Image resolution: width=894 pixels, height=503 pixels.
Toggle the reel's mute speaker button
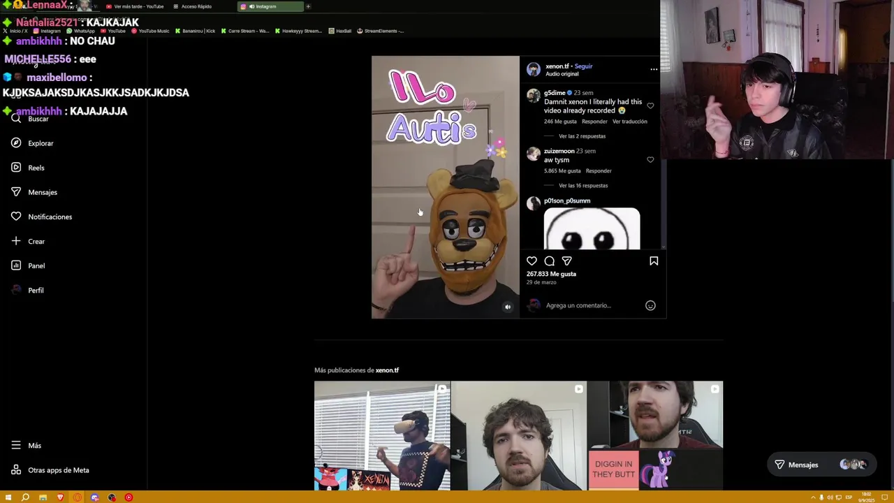click(508, 307)
